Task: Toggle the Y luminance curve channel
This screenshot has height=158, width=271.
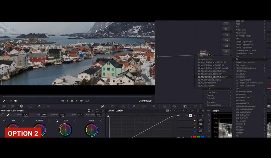Action: coord(191,115)
